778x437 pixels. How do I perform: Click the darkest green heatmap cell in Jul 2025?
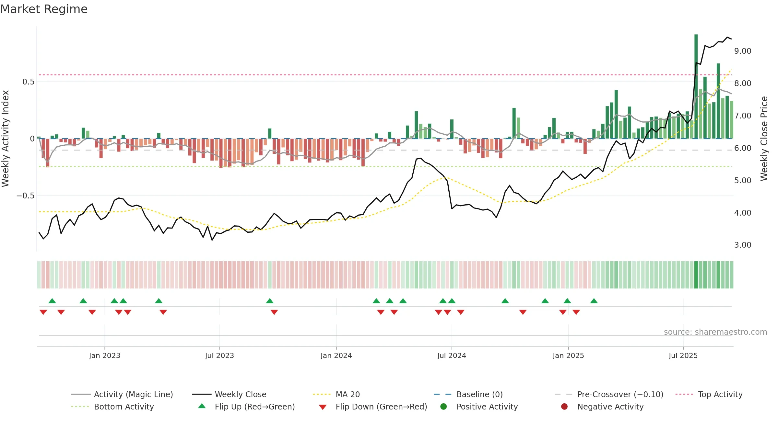tap(696, 275)
